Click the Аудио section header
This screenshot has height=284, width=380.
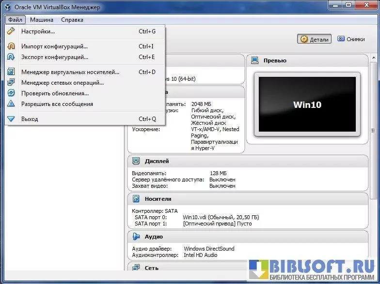153,237
